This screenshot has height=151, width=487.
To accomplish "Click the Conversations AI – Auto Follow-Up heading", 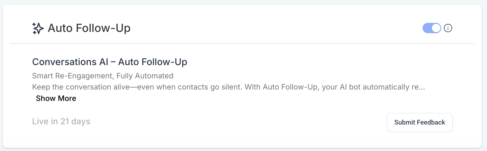I will [x=110, y=62].
